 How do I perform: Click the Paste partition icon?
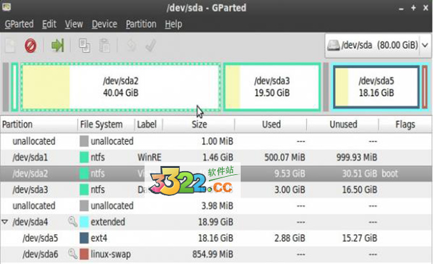click(105, 45)
